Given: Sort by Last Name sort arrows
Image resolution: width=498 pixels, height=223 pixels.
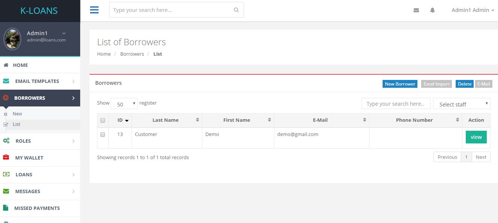Looking at the screenshot, I should 197,120.
